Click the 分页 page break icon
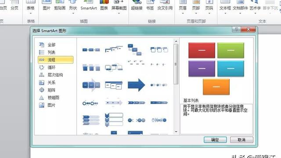This screenshot has width=281, height=158. tap(14, 5)
